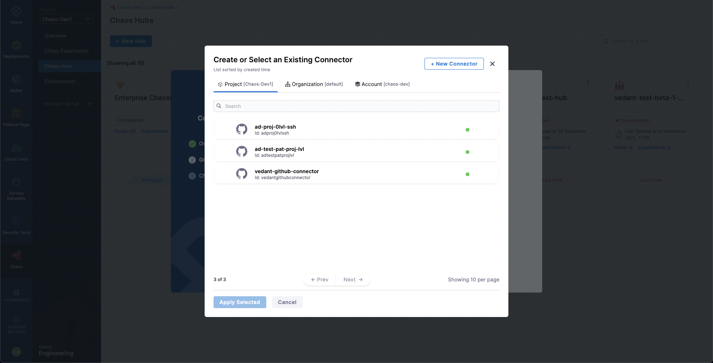Image resolution: width=713 pixels, height=363 pixels.
Task: Open Account Settings gear icon
Action: [16, 320]
